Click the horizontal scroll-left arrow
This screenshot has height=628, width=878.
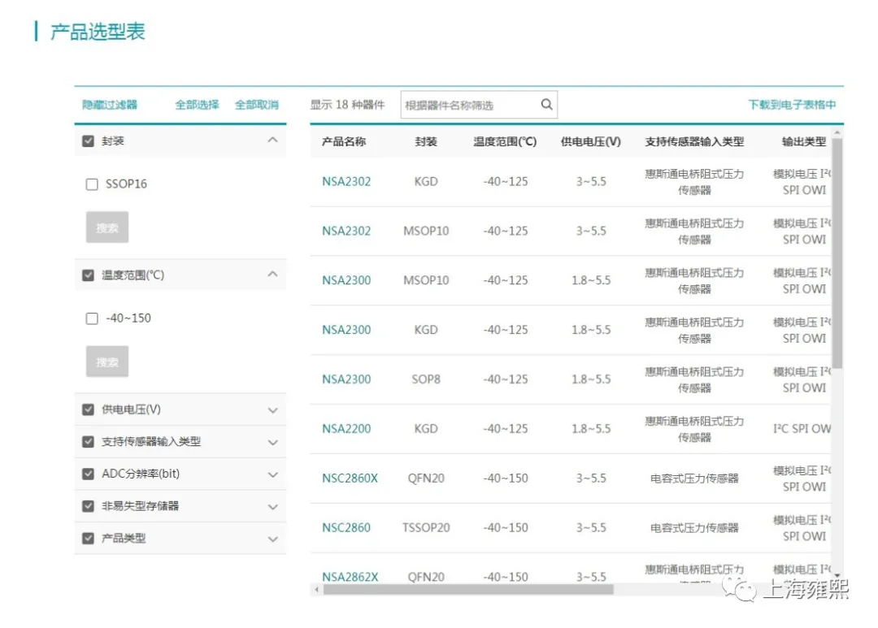316,590
